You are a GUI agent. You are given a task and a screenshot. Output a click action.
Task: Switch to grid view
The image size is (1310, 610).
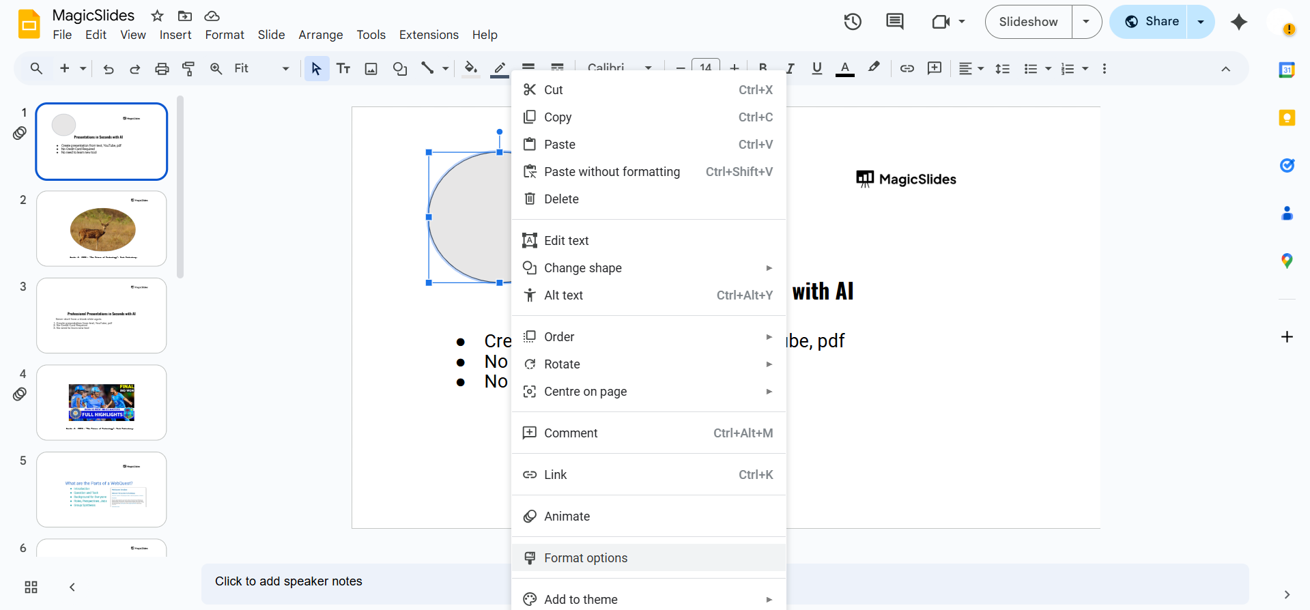click(x=31, y=587)
